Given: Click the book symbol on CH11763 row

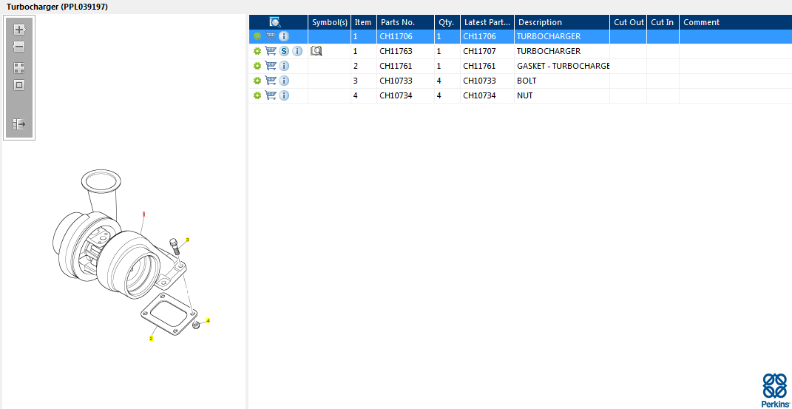Looking at the screenshot, I should click(x=317, y=51).
